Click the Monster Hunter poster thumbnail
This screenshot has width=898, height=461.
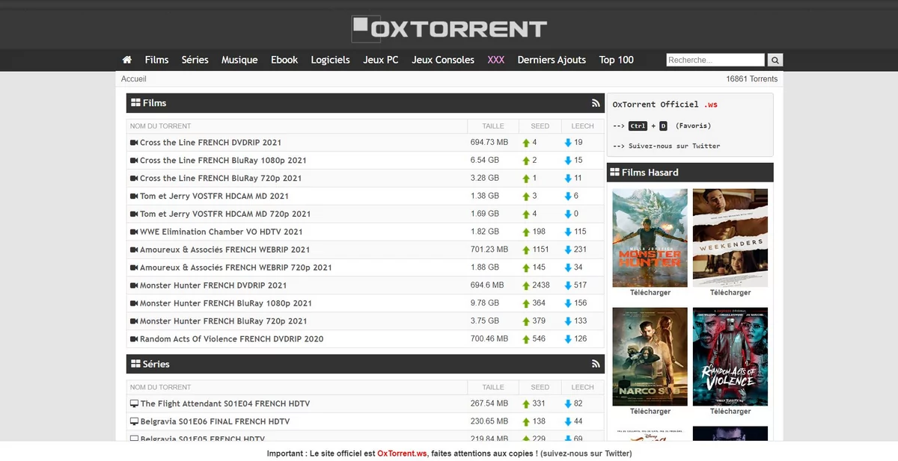pyautogui.click(x=650, y=238)
